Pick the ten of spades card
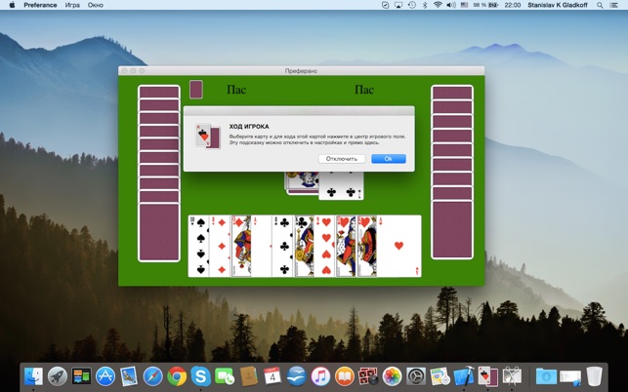Viewport: 628px width, 392px height. click(197, 246)
